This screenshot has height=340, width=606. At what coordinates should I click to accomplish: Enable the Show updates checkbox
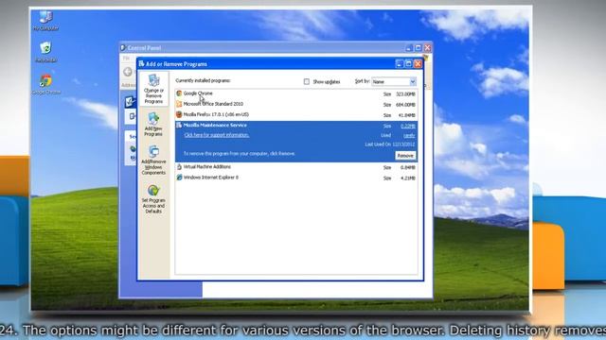click(x=307, y=82)
